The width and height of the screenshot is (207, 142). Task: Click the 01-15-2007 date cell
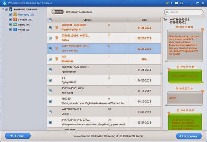point(144,91)
